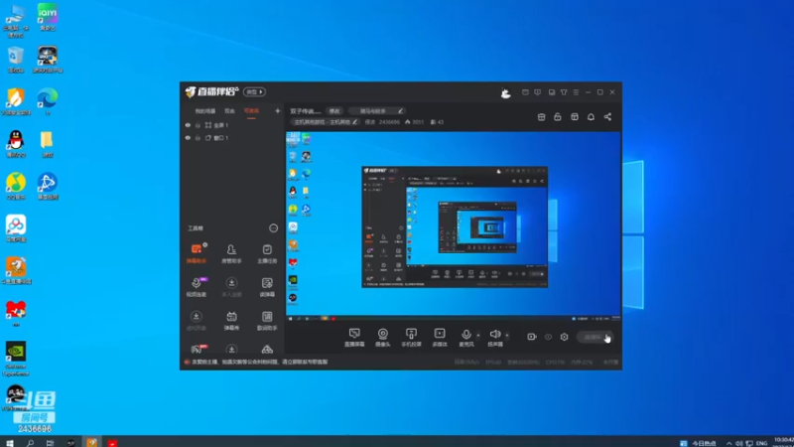
Task: Open 今日热点 in the taskbar
Action: tap(699, 443)
